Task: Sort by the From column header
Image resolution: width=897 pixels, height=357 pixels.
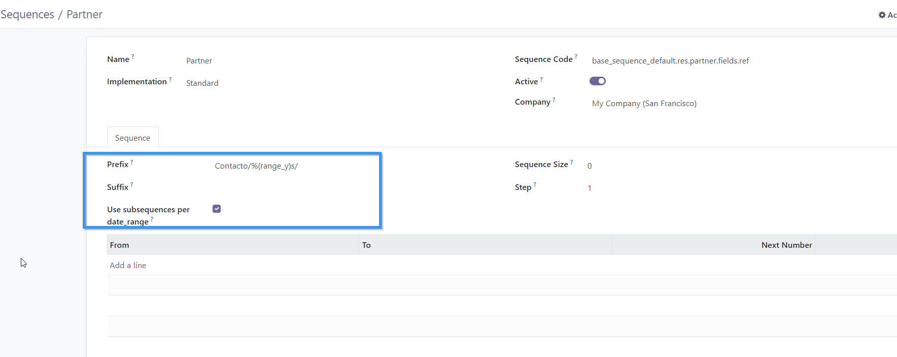Action: tap(120, 245)
